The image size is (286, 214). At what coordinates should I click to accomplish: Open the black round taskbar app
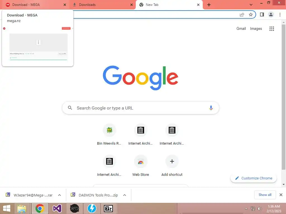click(74, 208)
